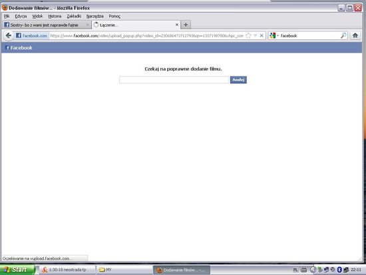This screenshot has height=275, width=366.
Task: Click the Bluetooth tray icon
Action: (x=339, y=270)
